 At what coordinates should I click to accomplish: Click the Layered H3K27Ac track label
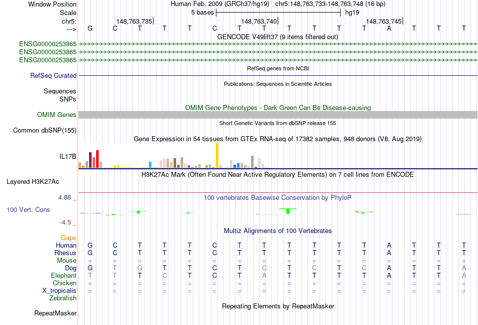pyautogui.click(x=33, y=182)
